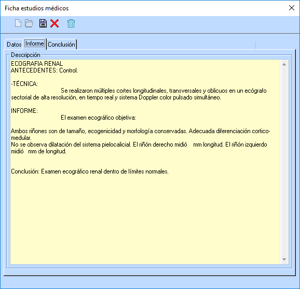Open the Conclusión tab

click(61, 45)
